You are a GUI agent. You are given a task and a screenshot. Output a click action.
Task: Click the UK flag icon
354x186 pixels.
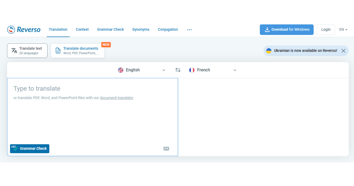coord(121,70)
